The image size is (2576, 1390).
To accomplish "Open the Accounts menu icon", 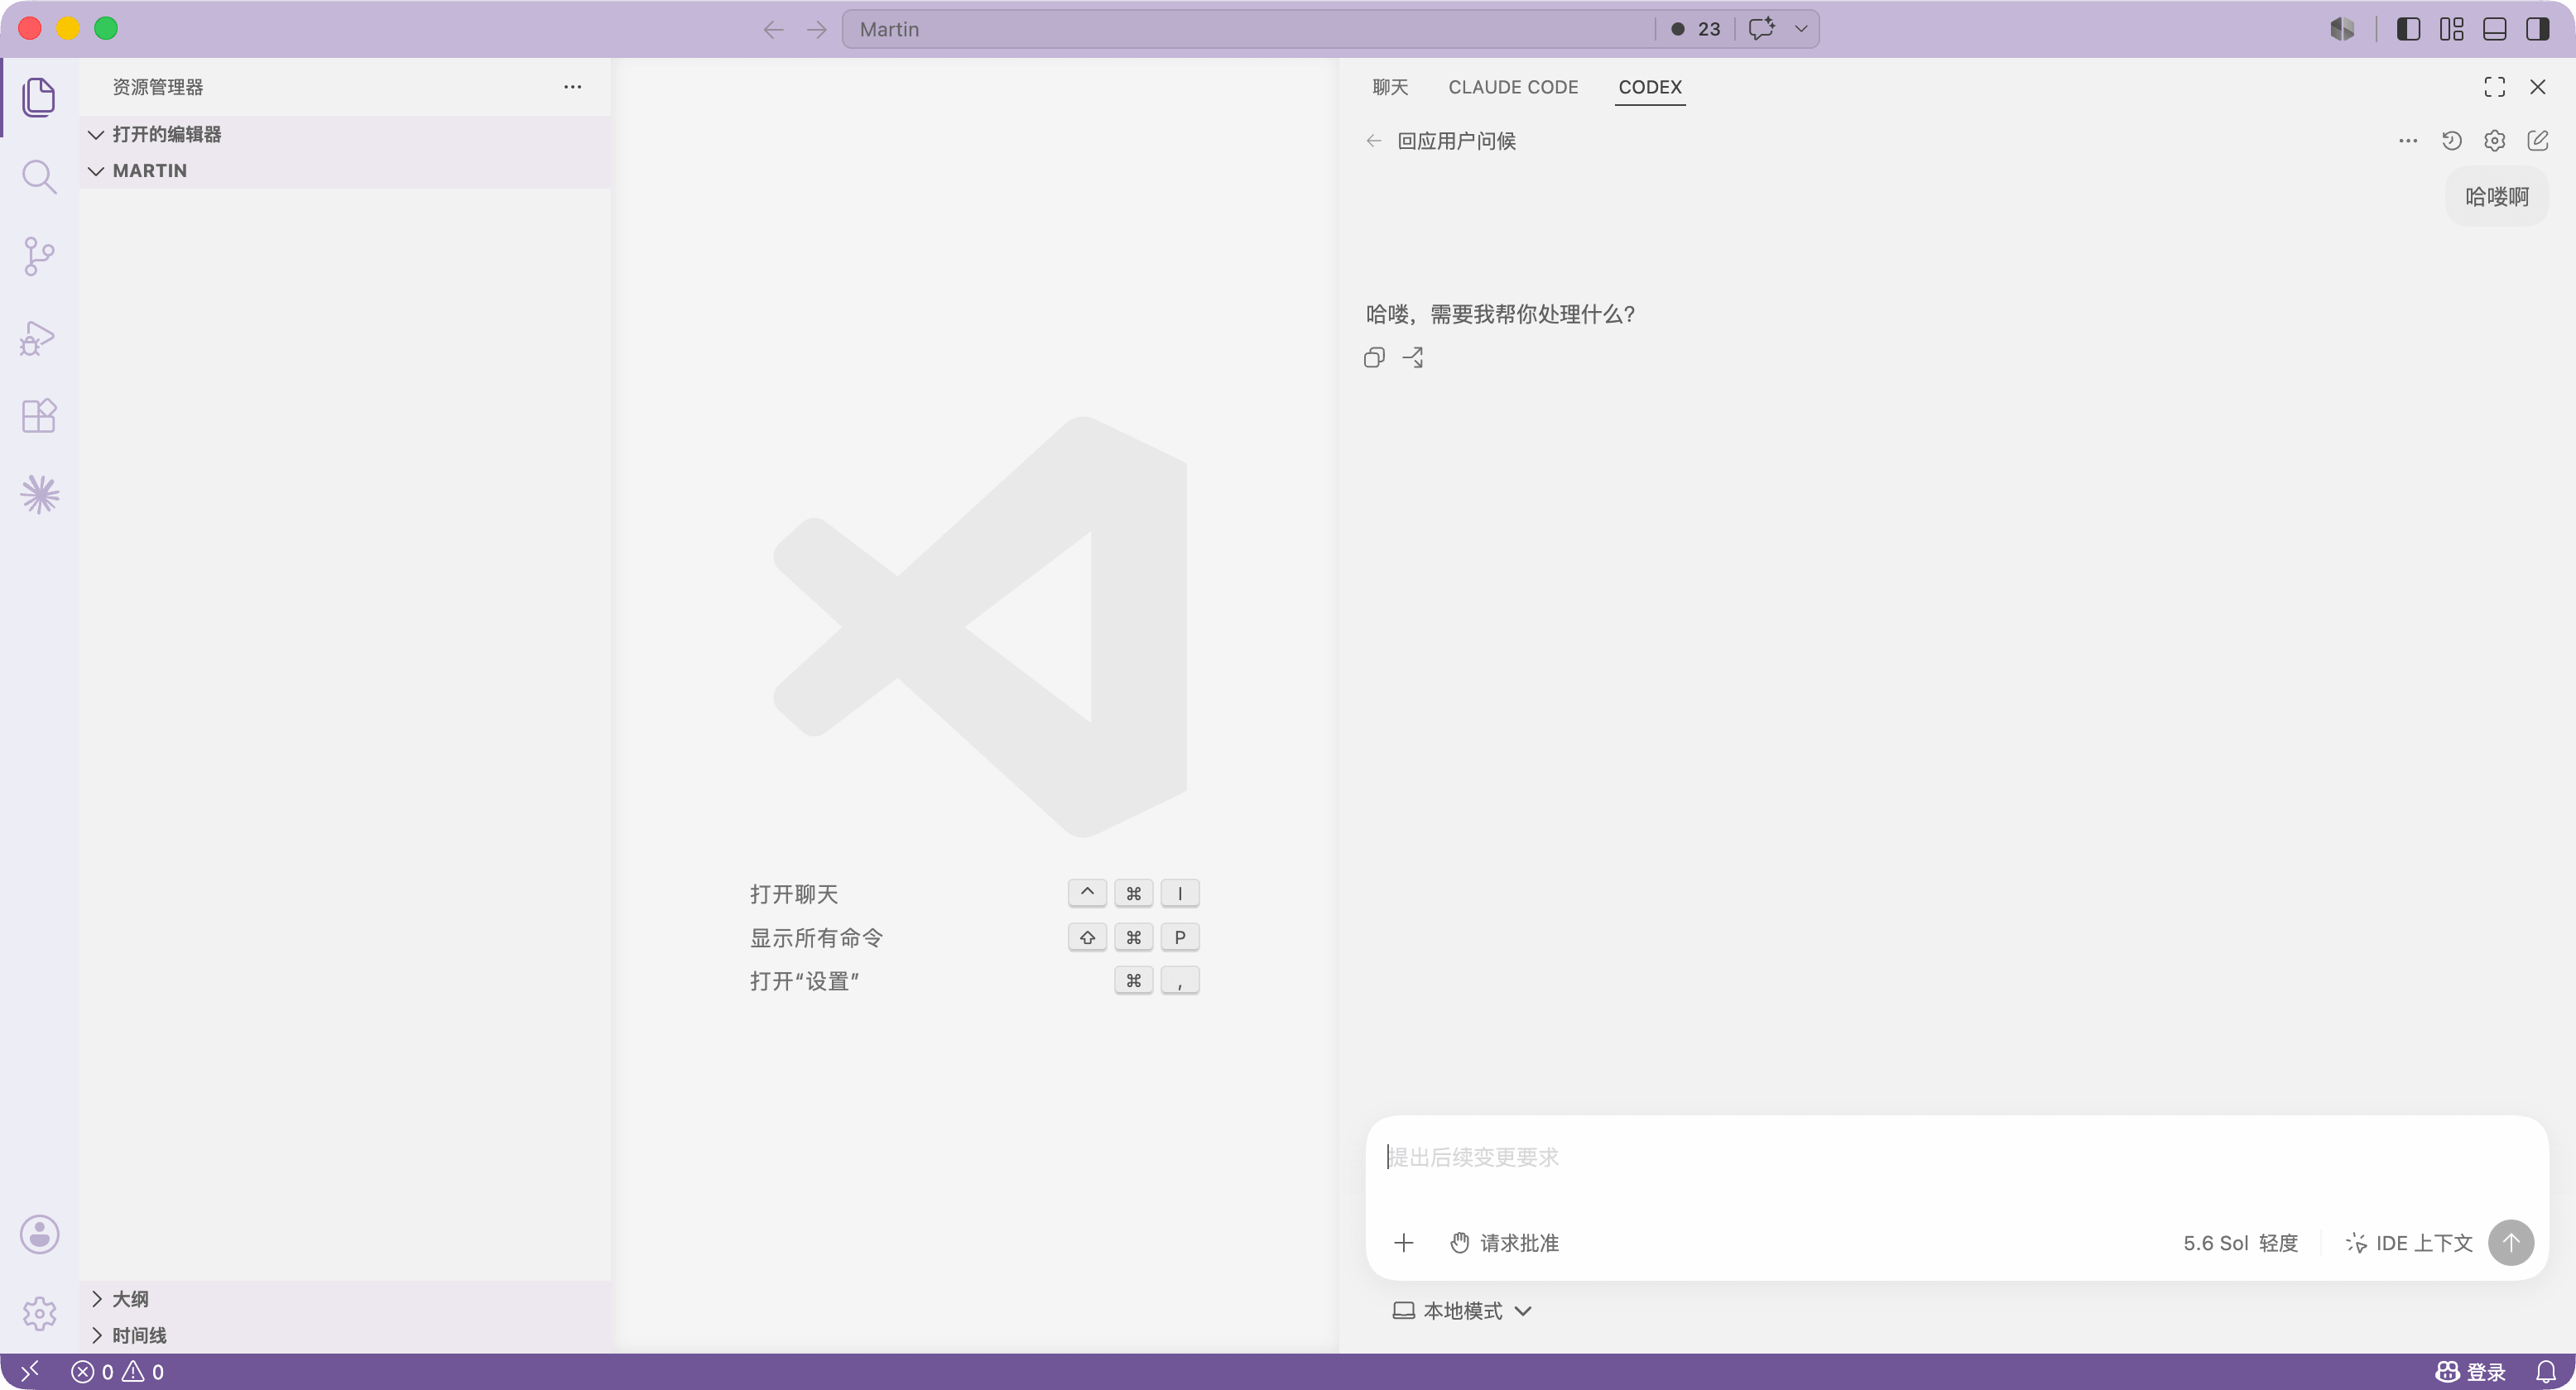I will (39, 1234).
